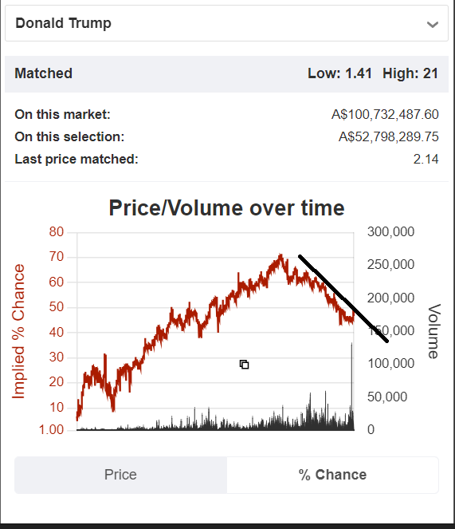455x529 pixels.
Task: Click the chevron arrow beside Donald Trump
Action: pos(433,24)
